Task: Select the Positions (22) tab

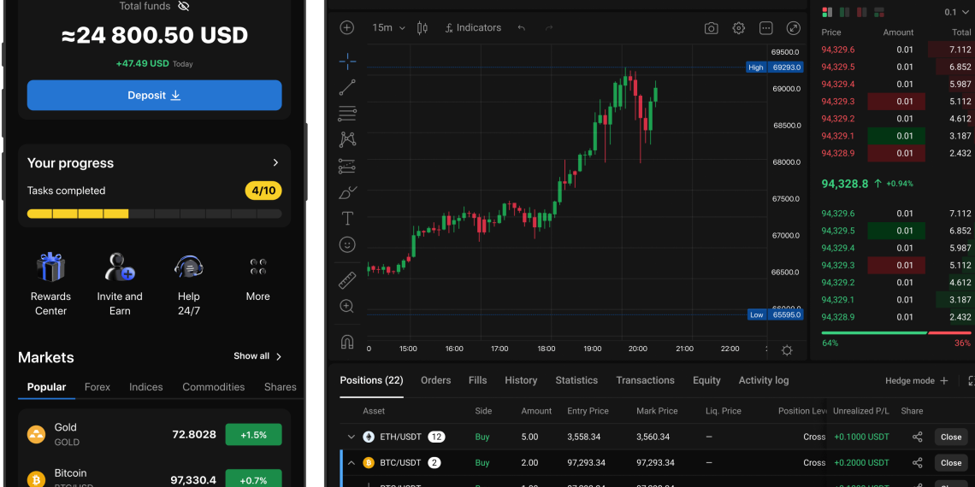Action: [x=371, y=380]
